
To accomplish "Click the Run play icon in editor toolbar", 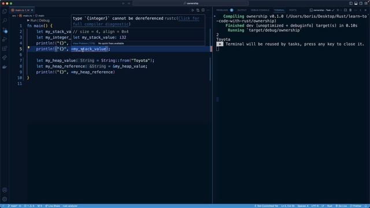I will [193, 10].
